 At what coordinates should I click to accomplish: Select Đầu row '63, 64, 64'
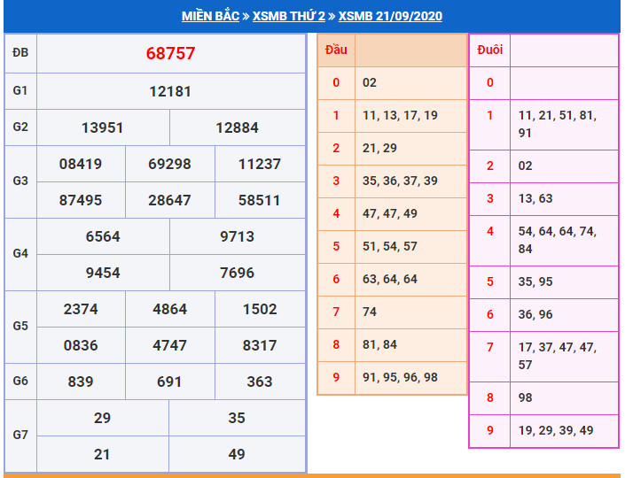[390, 279]
